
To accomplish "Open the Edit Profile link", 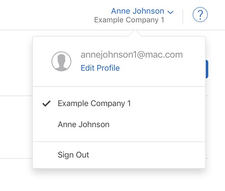I will 100,68.
